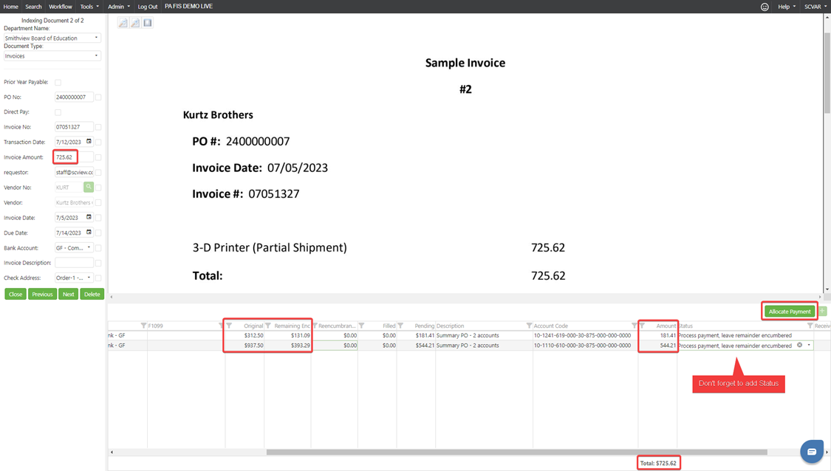Click the smiley face feedback icon

pyautogui.click(x=765, y=7)
